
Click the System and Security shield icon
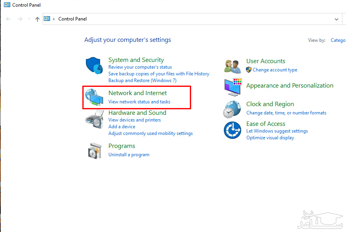[94, 65]
